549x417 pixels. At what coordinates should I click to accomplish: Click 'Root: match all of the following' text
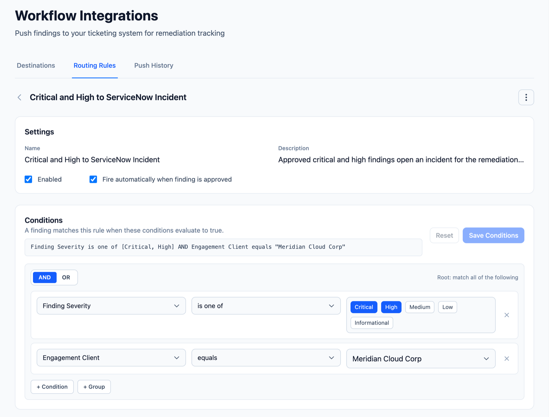(x=478, y=277)
